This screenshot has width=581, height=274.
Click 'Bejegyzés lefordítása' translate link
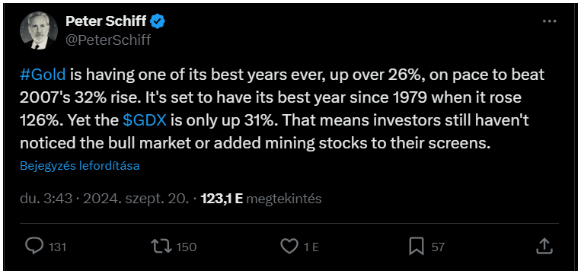[80, 165]
